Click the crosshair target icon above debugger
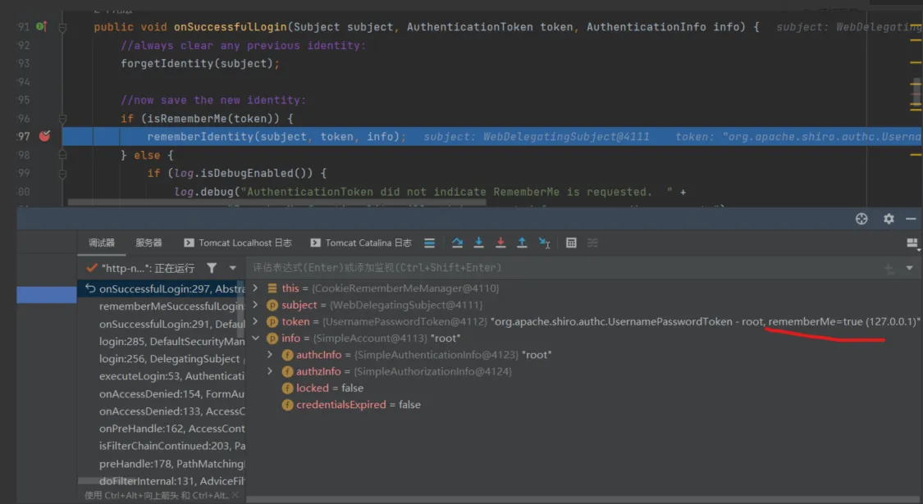923x504 pixels. [x=861, y=219]
